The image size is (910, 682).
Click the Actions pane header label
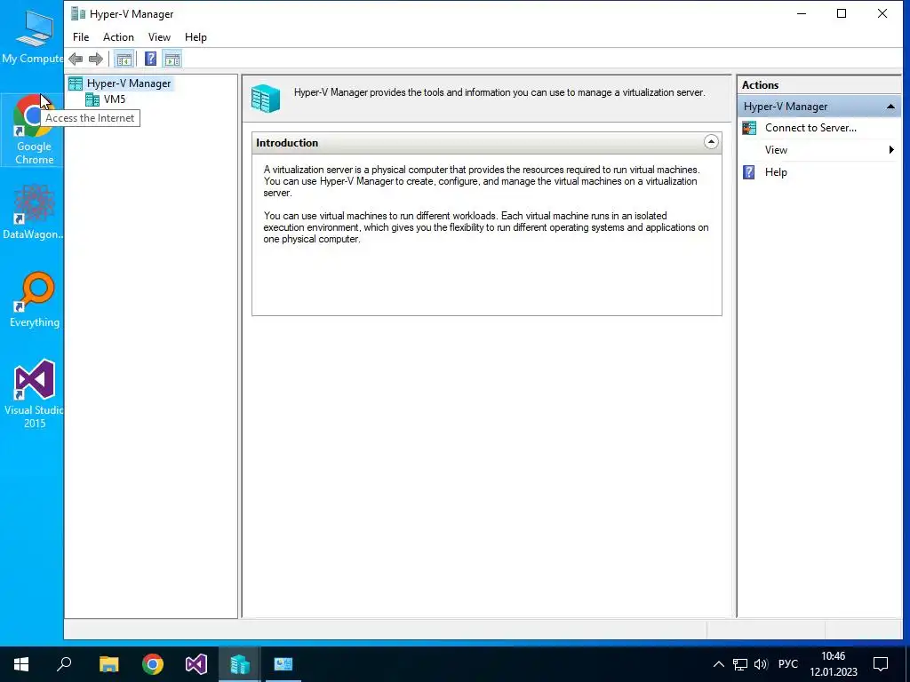(x=760, y=84)
